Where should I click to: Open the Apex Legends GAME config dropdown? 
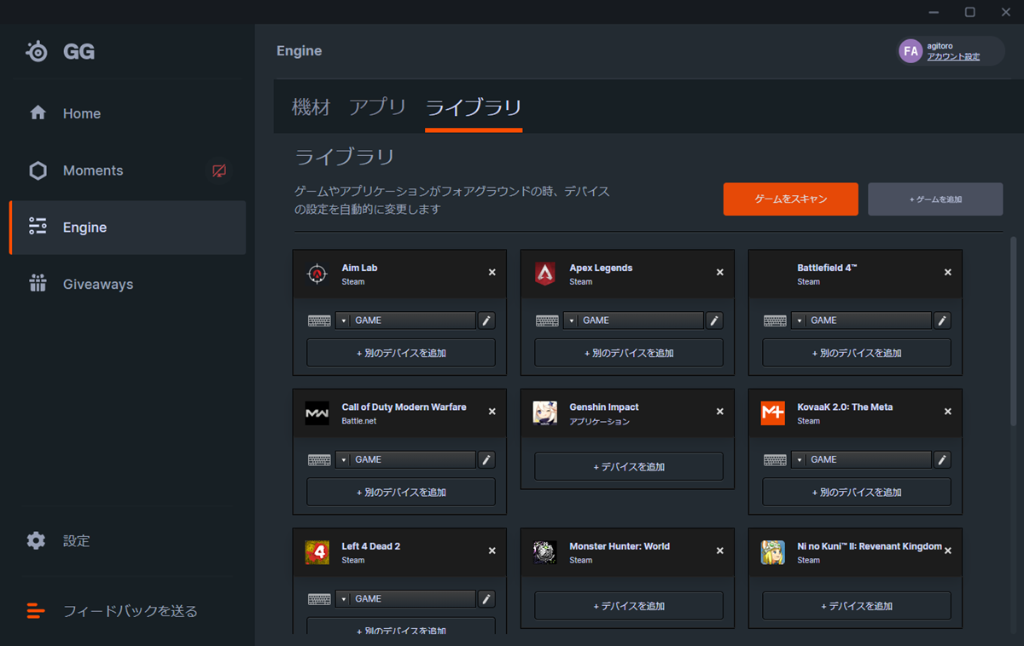pyautogui.click(x=633, y=320)
